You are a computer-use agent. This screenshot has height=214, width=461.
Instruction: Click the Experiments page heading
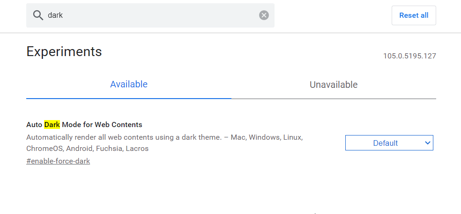[64, 51]
